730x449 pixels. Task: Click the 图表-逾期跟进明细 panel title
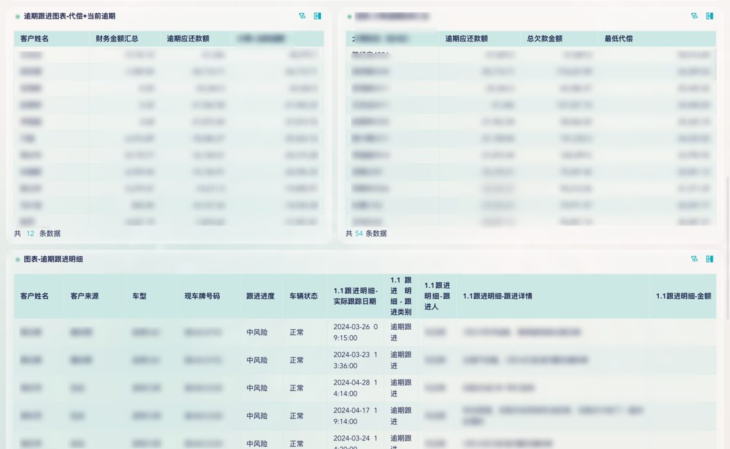[53, 259]
